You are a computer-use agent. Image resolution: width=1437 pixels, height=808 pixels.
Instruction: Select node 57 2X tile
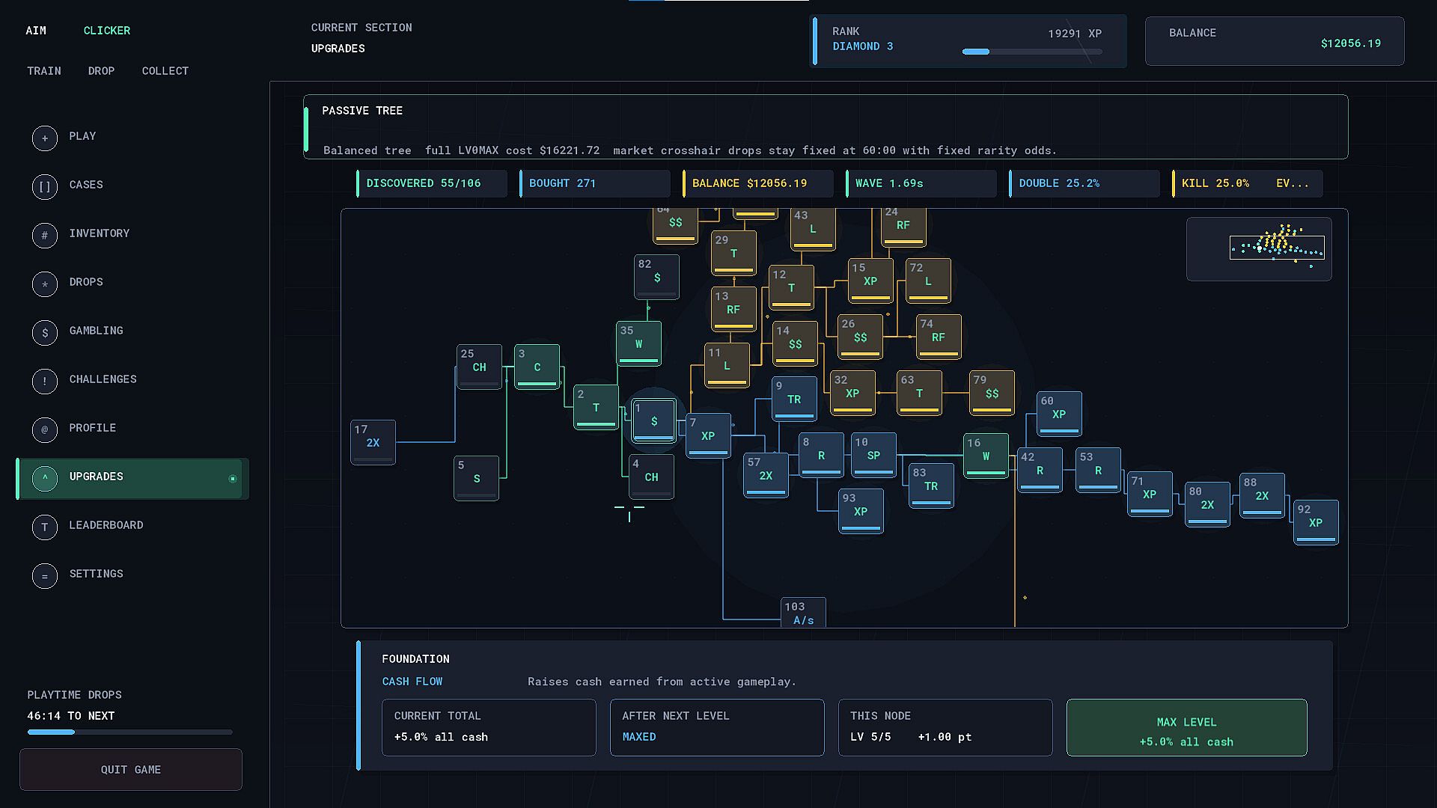pyautogui.click(x=766, y=475)
